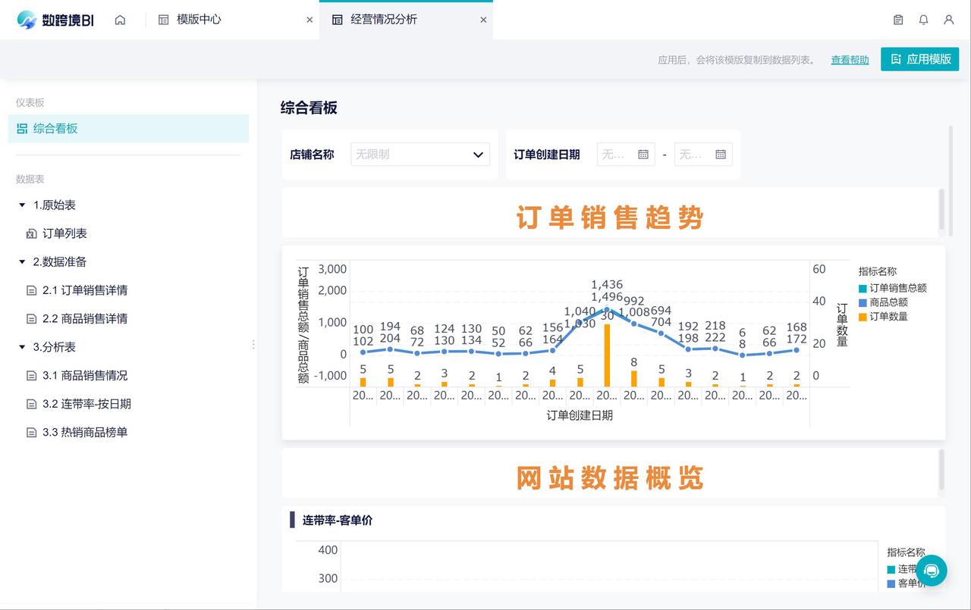Open 3.3 热销商品榜单
The height and width of the screenshot is (610, 971).
[x=85, y=433]
